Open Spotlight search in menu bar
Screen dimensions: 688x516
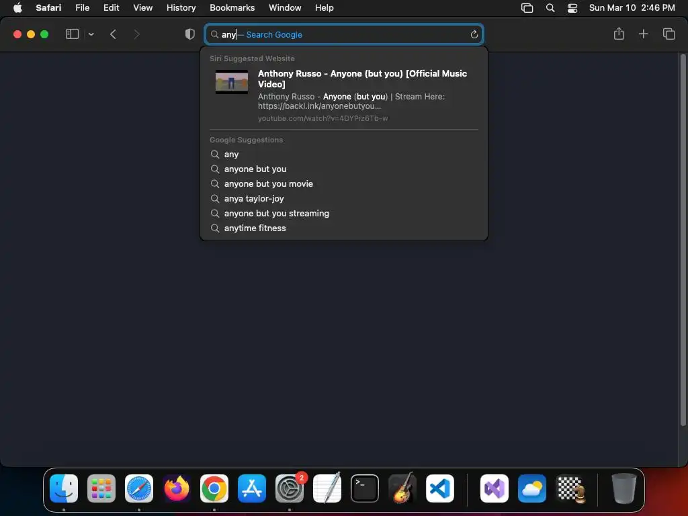[550, 8]
